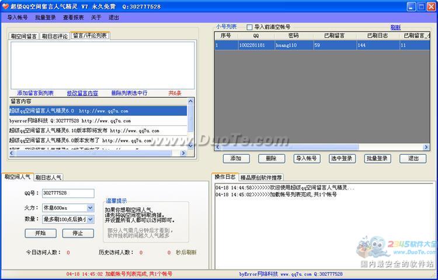Click the 删除列表选中行 link

pyautogui.click(x=129, y=93)
